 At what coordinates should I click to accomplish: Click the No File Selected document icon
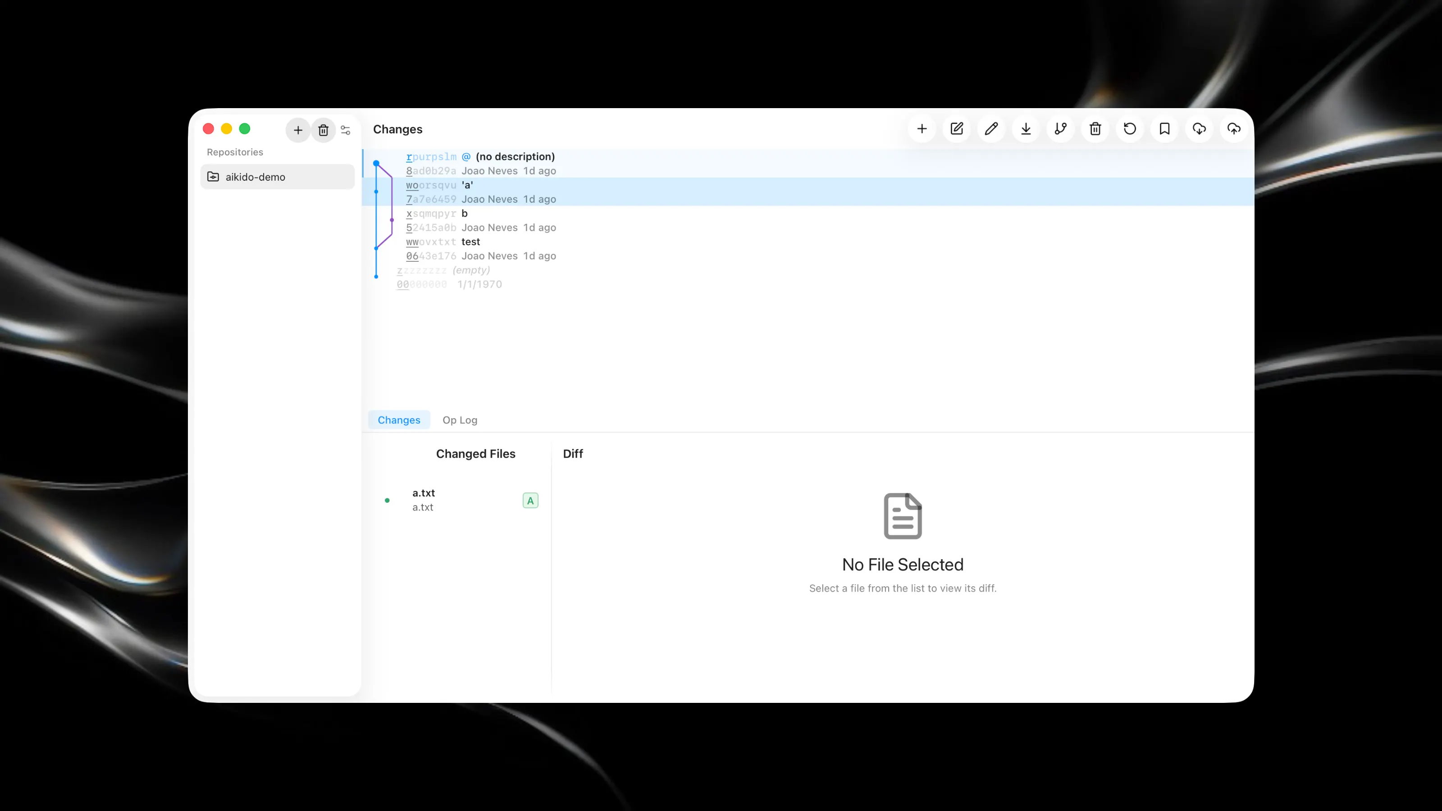[x=903, y=516]
